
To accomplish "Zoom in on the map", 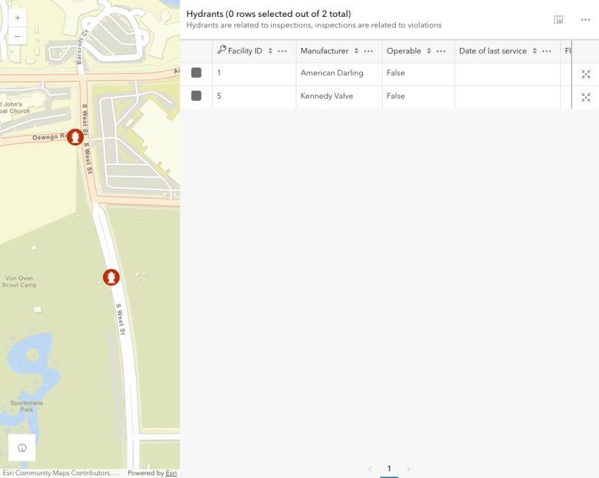I will tap(18, 17).
